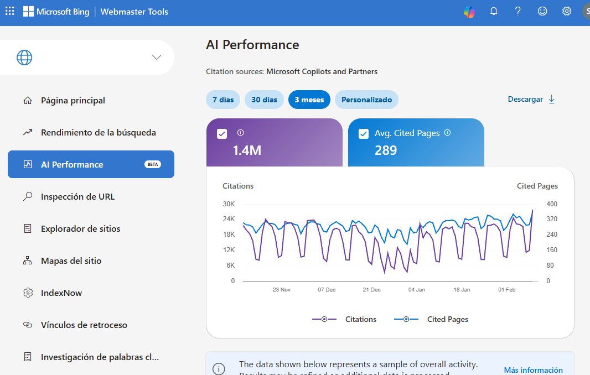Choose the Personalizado date range
The width and height of the screenshot is (590, 375).
tap(366, 100)
